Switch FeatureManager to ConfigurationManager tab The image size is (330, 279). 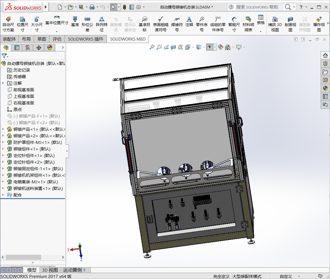click(27, 48)
